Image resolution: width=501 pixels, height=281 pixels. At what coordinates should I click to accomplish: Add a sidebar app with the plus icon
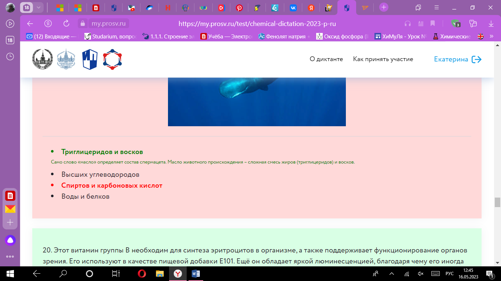click(10, 222)
